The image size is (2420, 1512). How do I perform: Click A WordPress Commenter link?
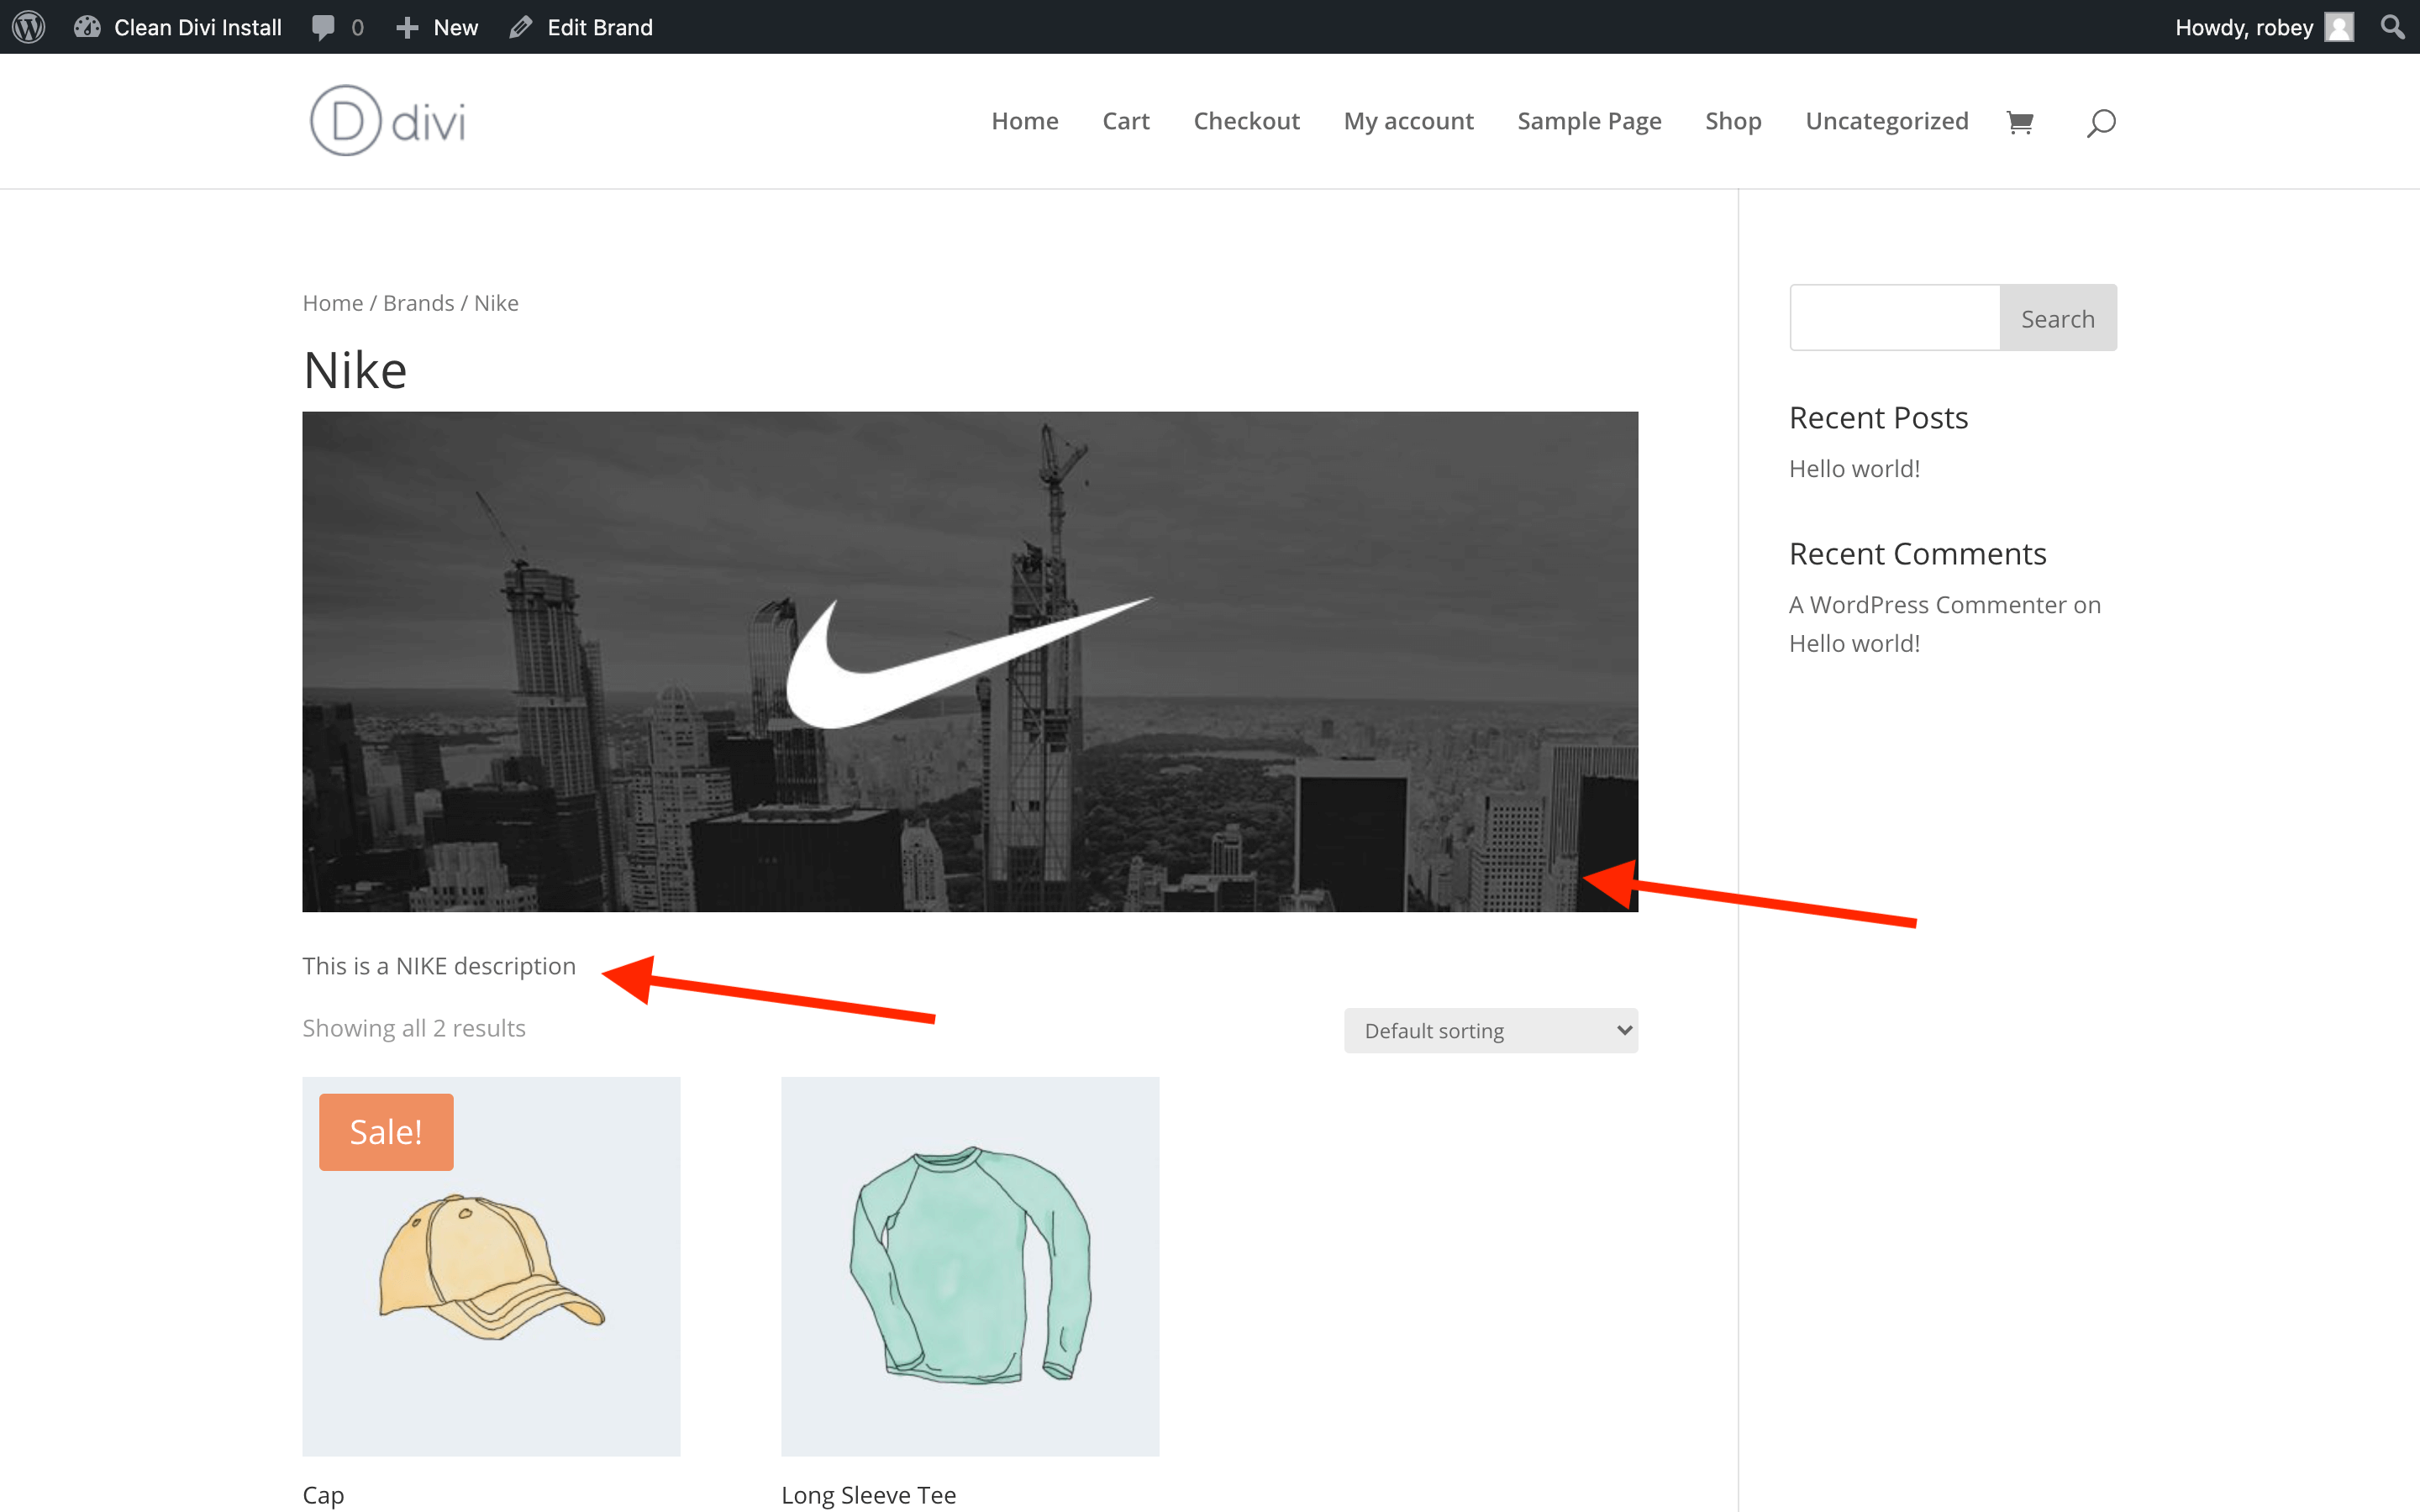coord(1927,605)
